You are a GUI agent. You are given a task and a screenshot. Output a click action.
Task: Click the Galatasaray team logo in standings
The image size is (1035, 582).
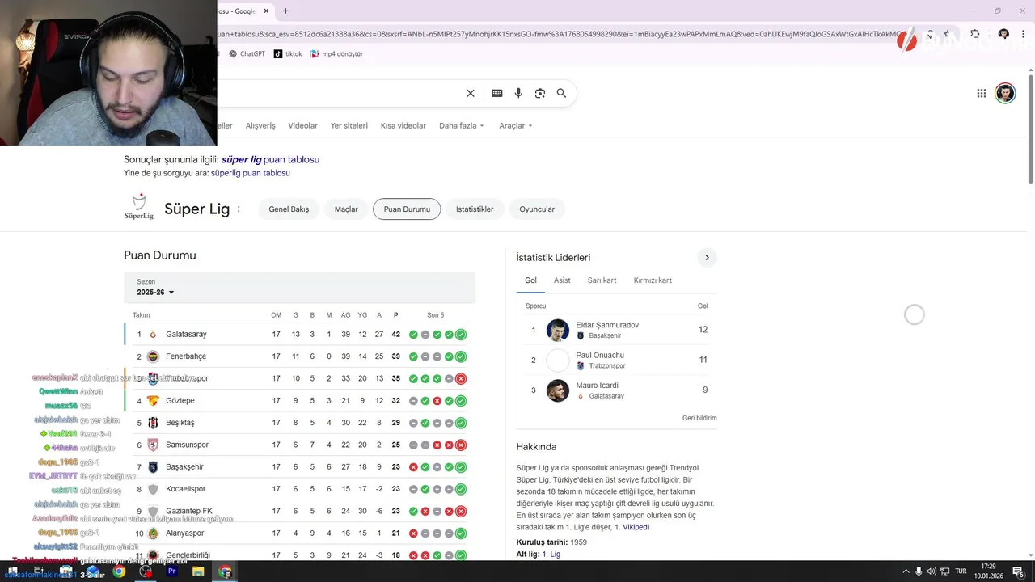click(153, 335)
